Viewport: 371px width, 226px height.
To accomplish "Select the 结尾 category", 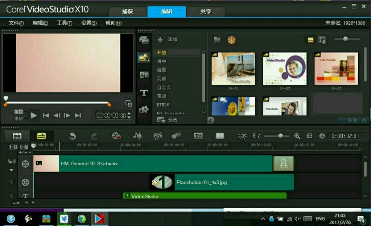I will pyautogui.click(x=162, y=70).
